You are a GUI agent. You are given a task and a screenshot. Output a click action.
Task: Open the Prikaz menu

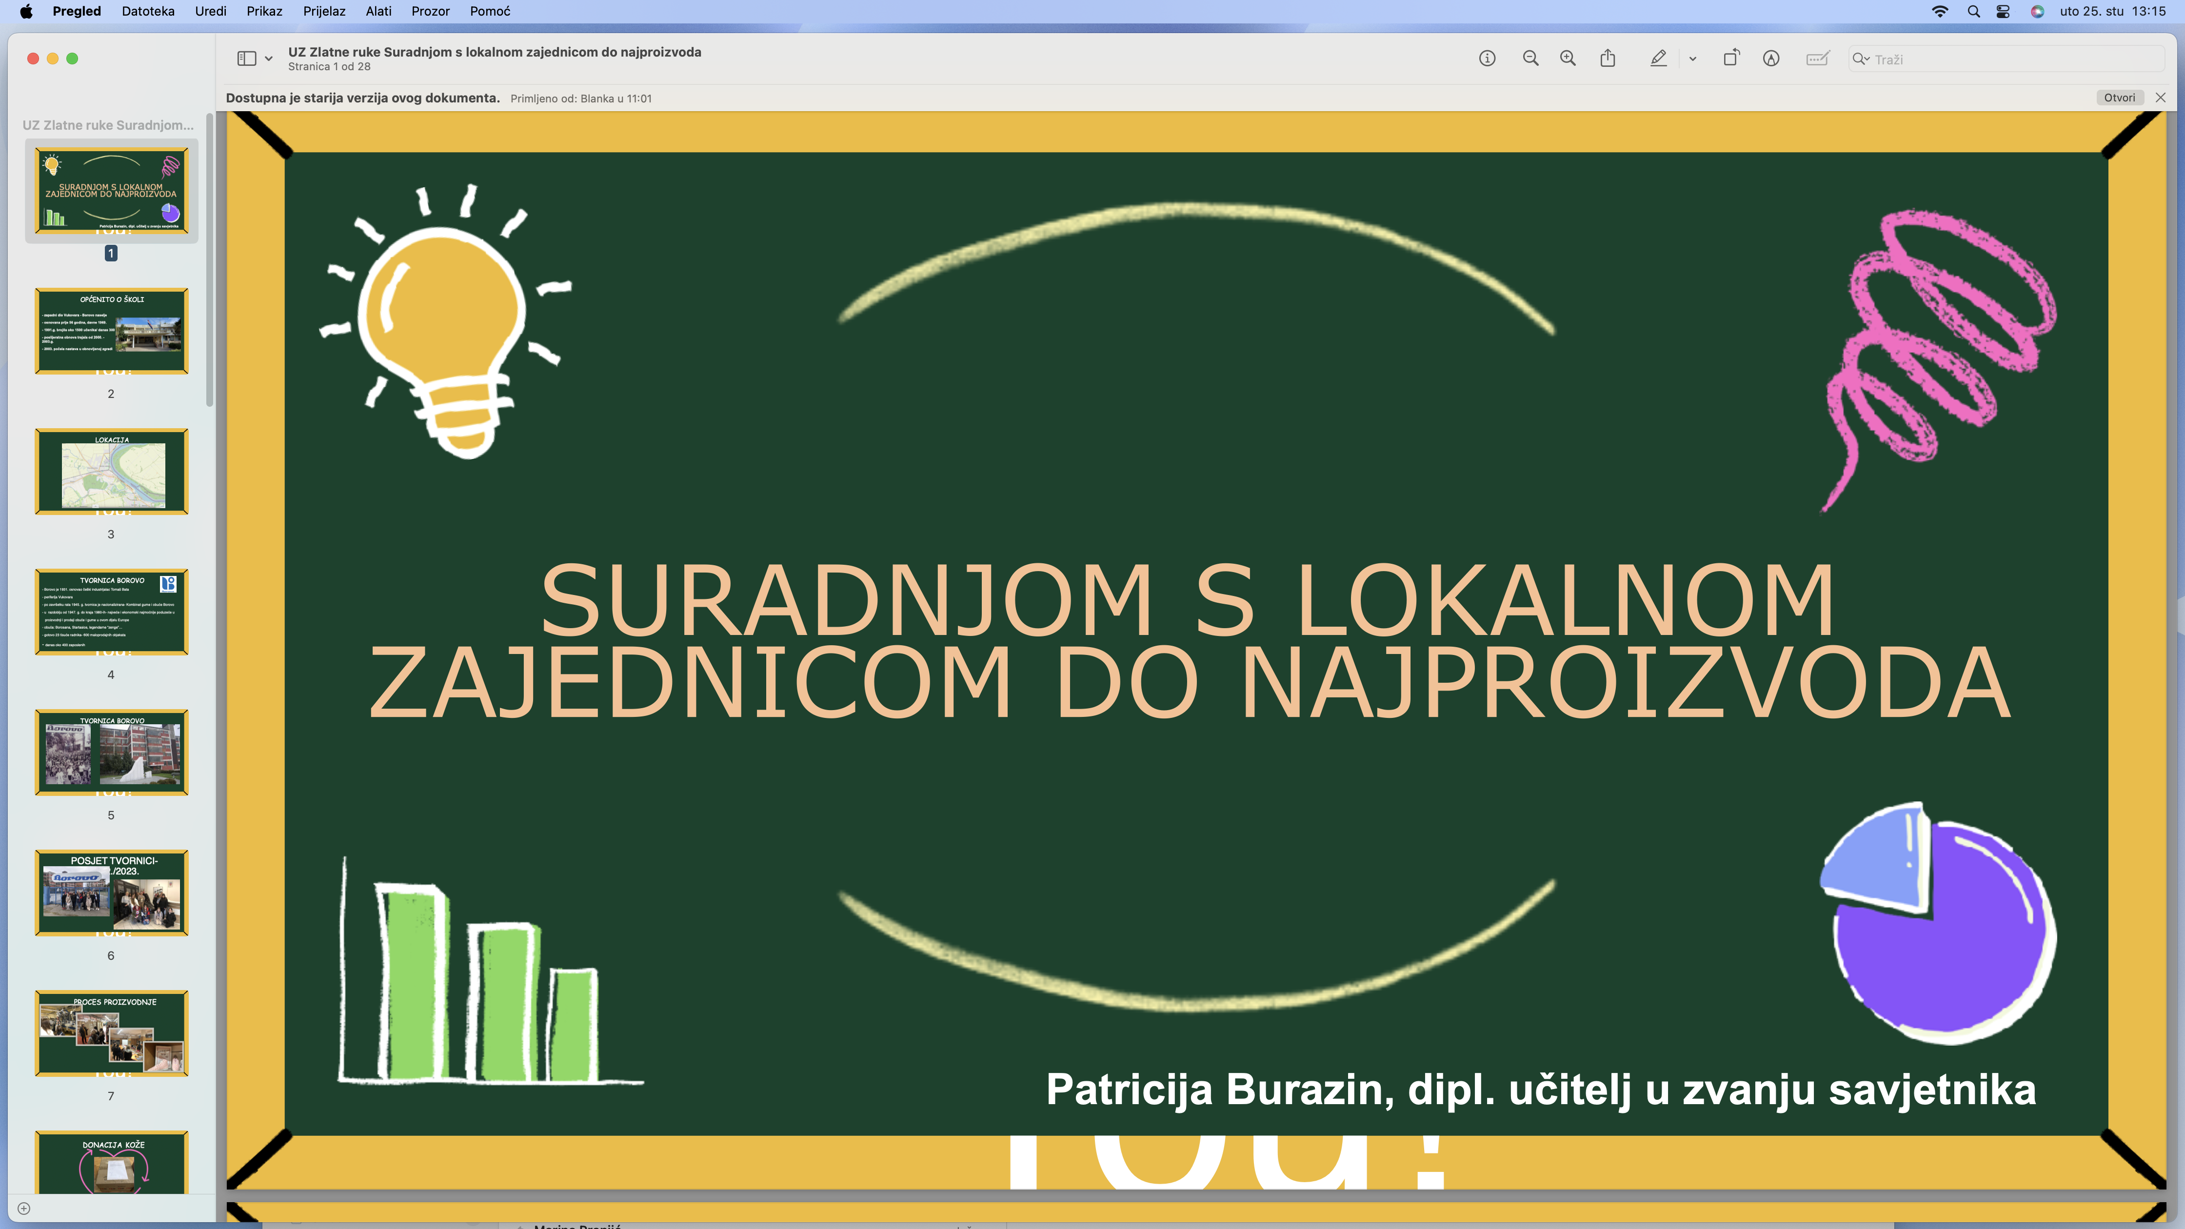pos(264,11)
